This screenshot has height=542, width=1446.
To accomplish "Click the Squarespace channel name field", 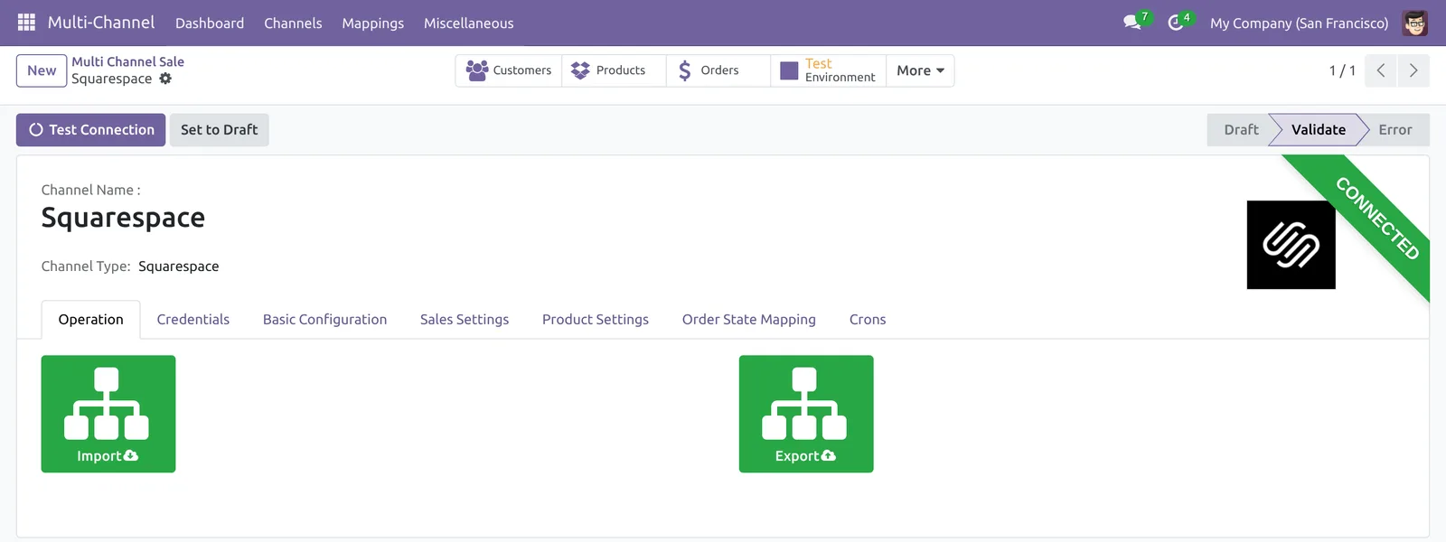I will 123,218.
